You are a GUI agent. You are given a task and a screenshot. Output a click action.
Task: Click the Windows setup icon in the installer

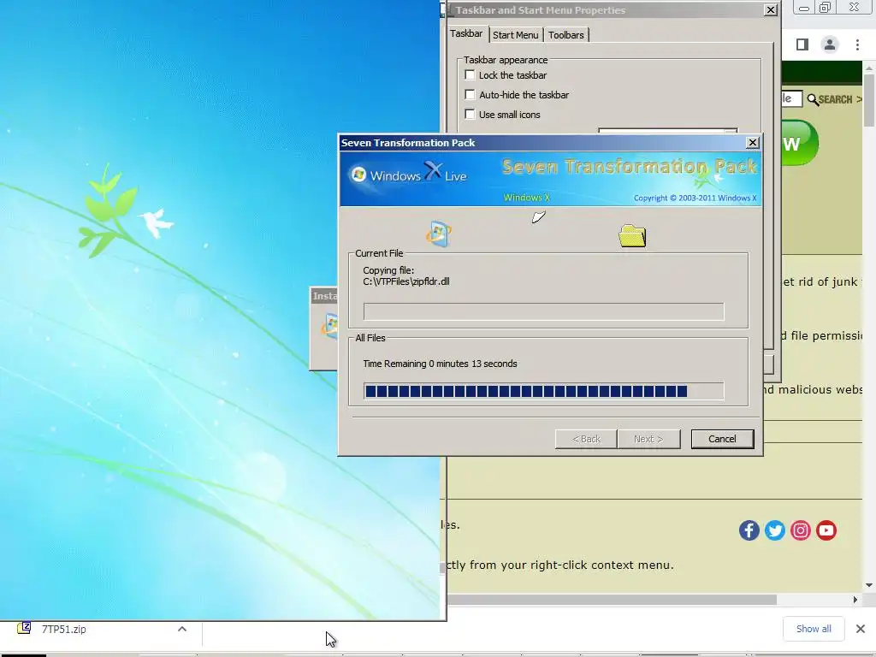click(439, 234)
